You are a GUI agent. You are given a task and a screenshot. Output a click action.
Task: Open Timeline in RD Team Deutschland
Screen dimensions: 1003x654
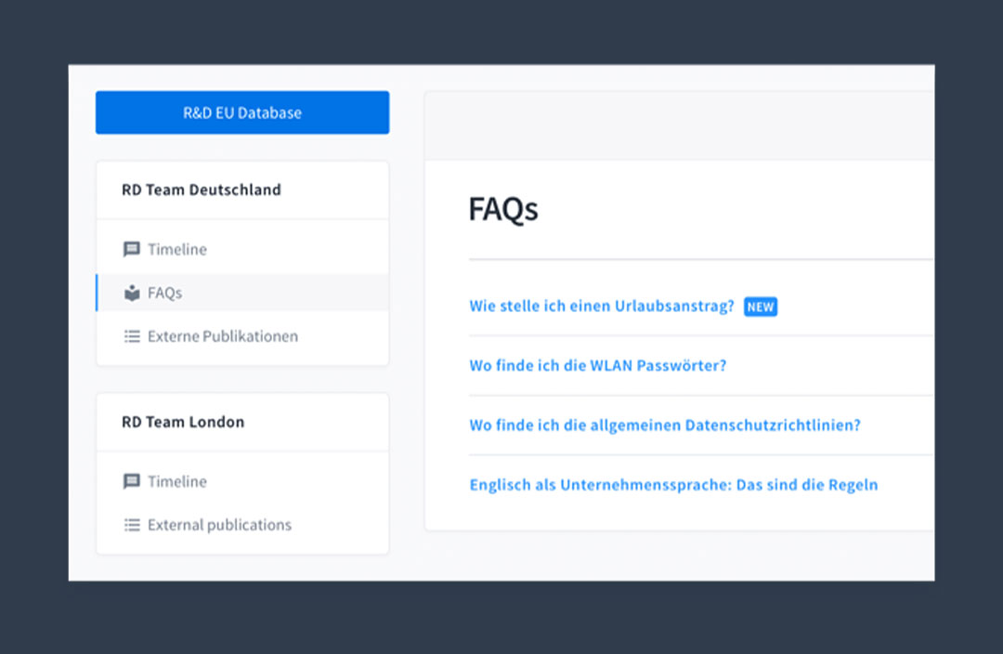pos(242,249)
